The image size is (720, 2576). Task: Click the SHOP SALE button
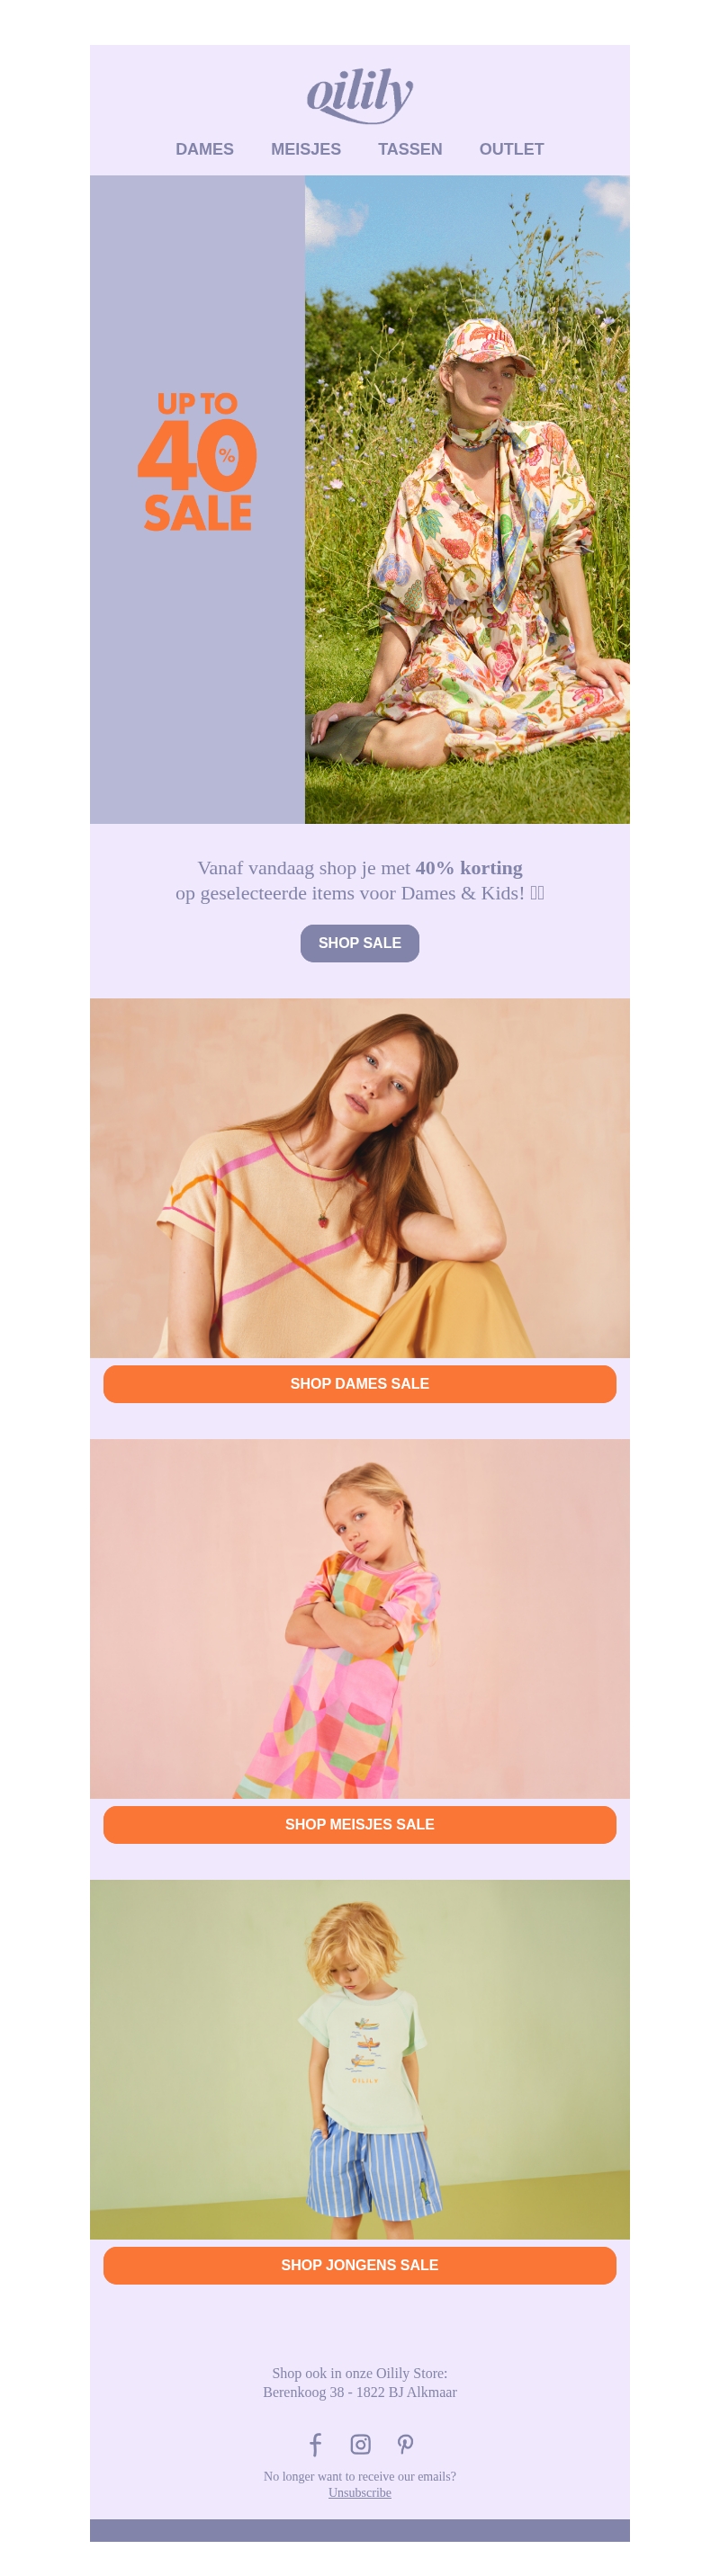pyautogui.click(x=360, y=943)
